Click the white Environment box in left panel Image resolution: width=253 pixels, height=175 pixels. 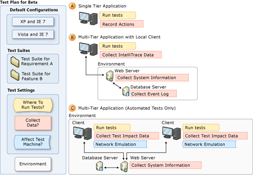pyautogui.click(x=33, y=164)
